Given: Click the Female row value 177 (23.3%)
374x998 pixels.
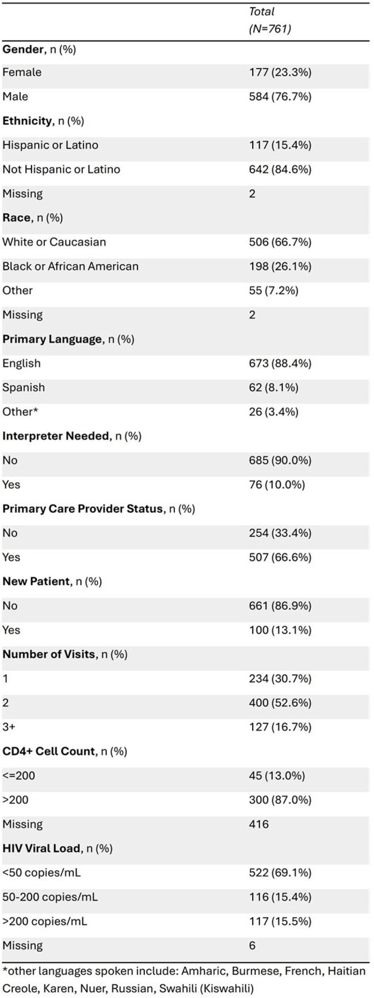Looking at the screenshot, I should click(x=280, y=72).
